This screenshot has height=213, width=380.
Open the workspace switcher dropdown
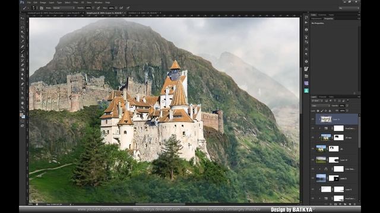349,8
